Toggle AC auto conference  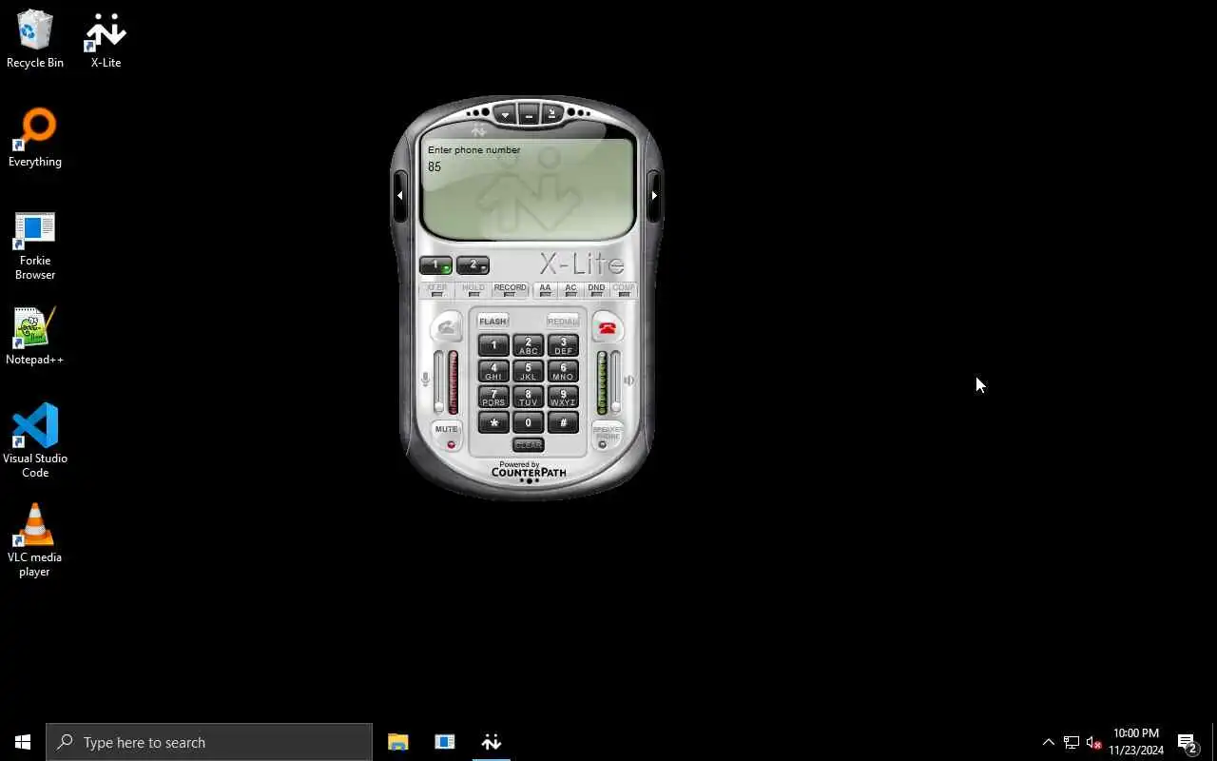coord(570,289)
